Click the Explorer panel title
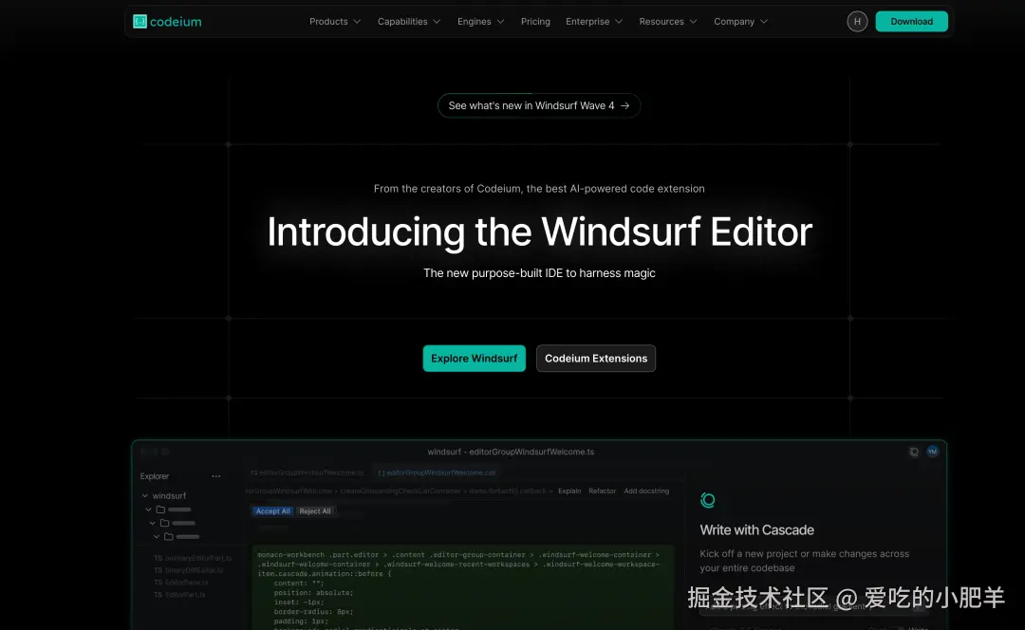 [155, 476]
